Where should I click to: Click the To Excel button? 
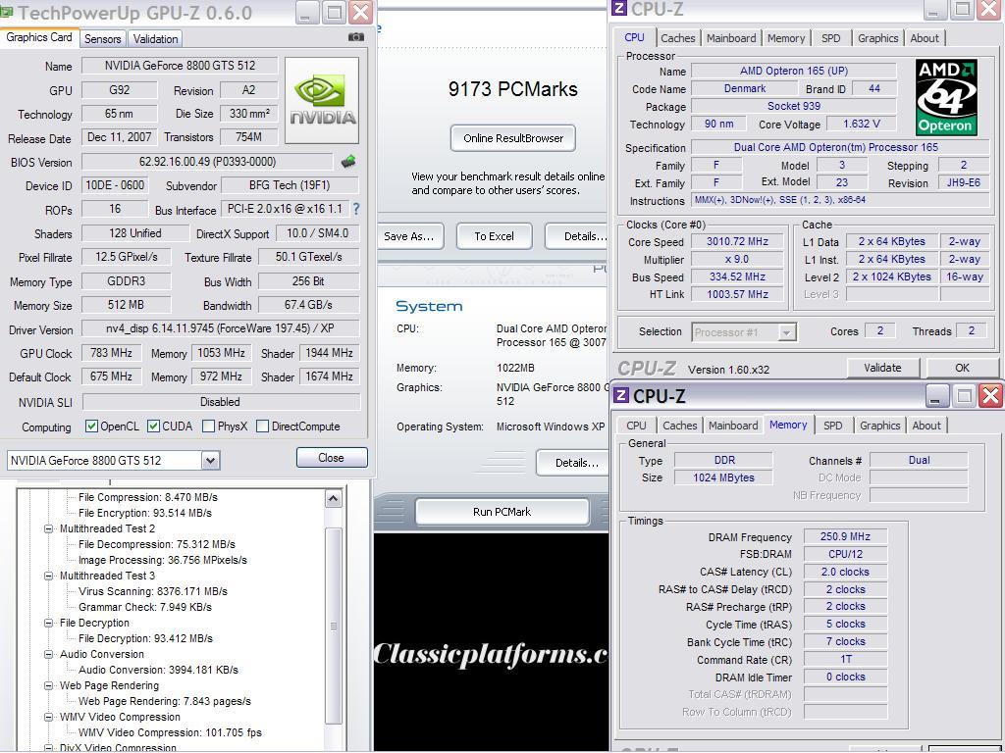click(495, 236)
